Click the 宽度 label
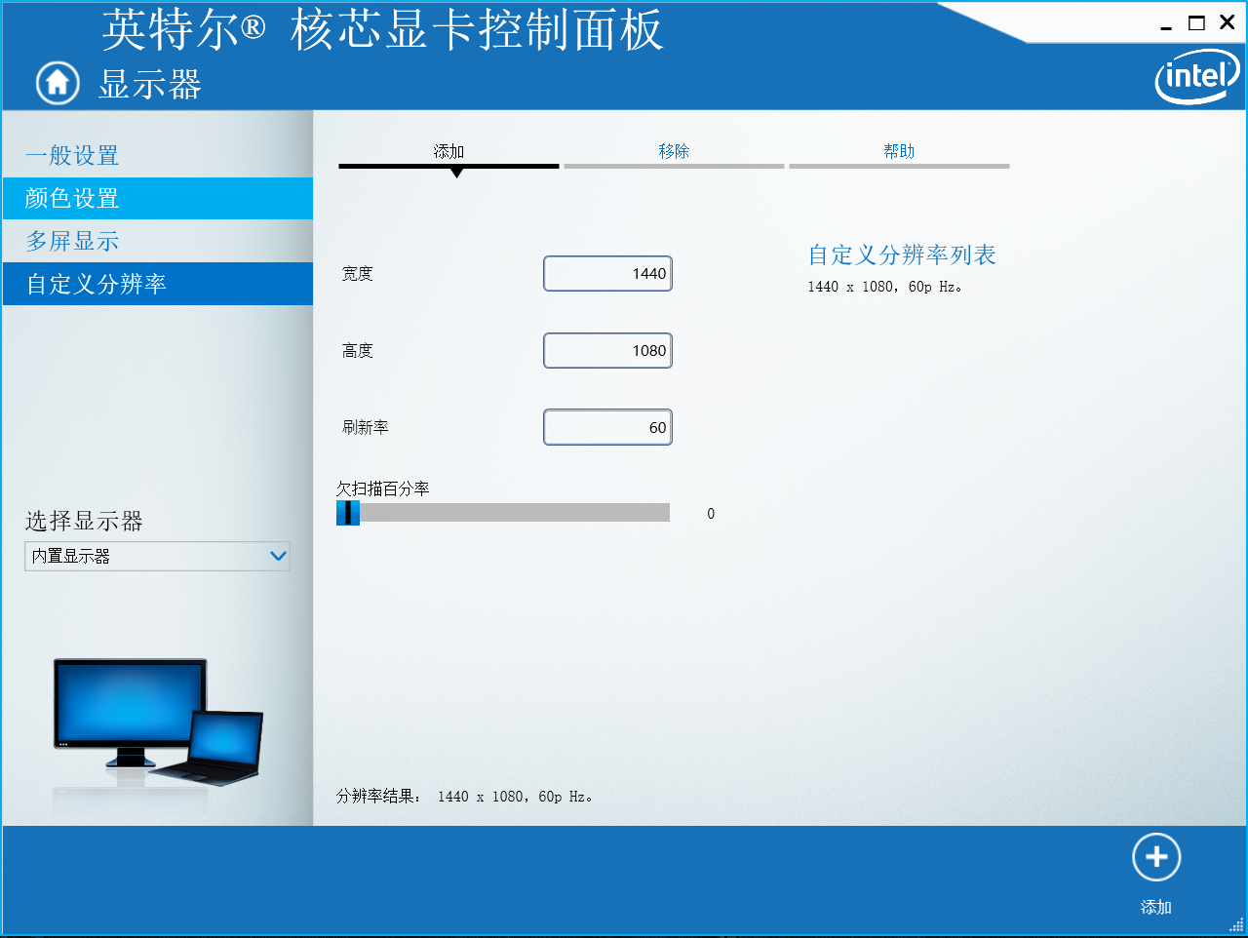Viewport: 1248px width, 938px height. pos(358,274)
